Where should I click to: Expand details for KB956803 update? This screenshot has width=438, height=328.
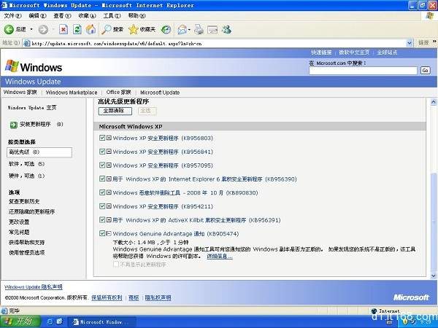[x=109, y=138]
